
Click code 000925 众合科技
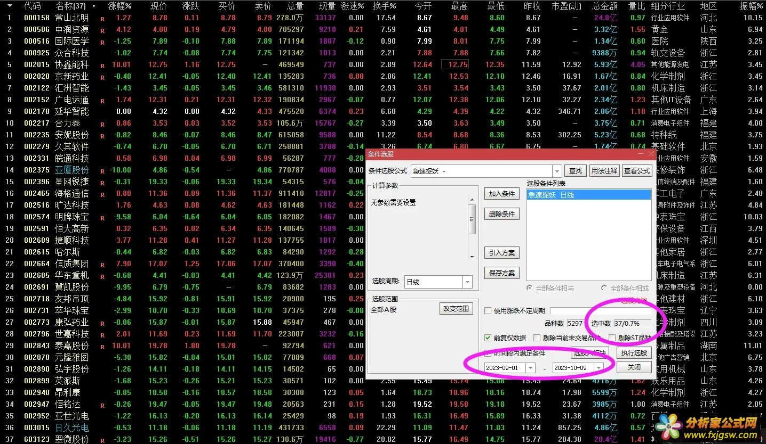(x=36, y=53)
